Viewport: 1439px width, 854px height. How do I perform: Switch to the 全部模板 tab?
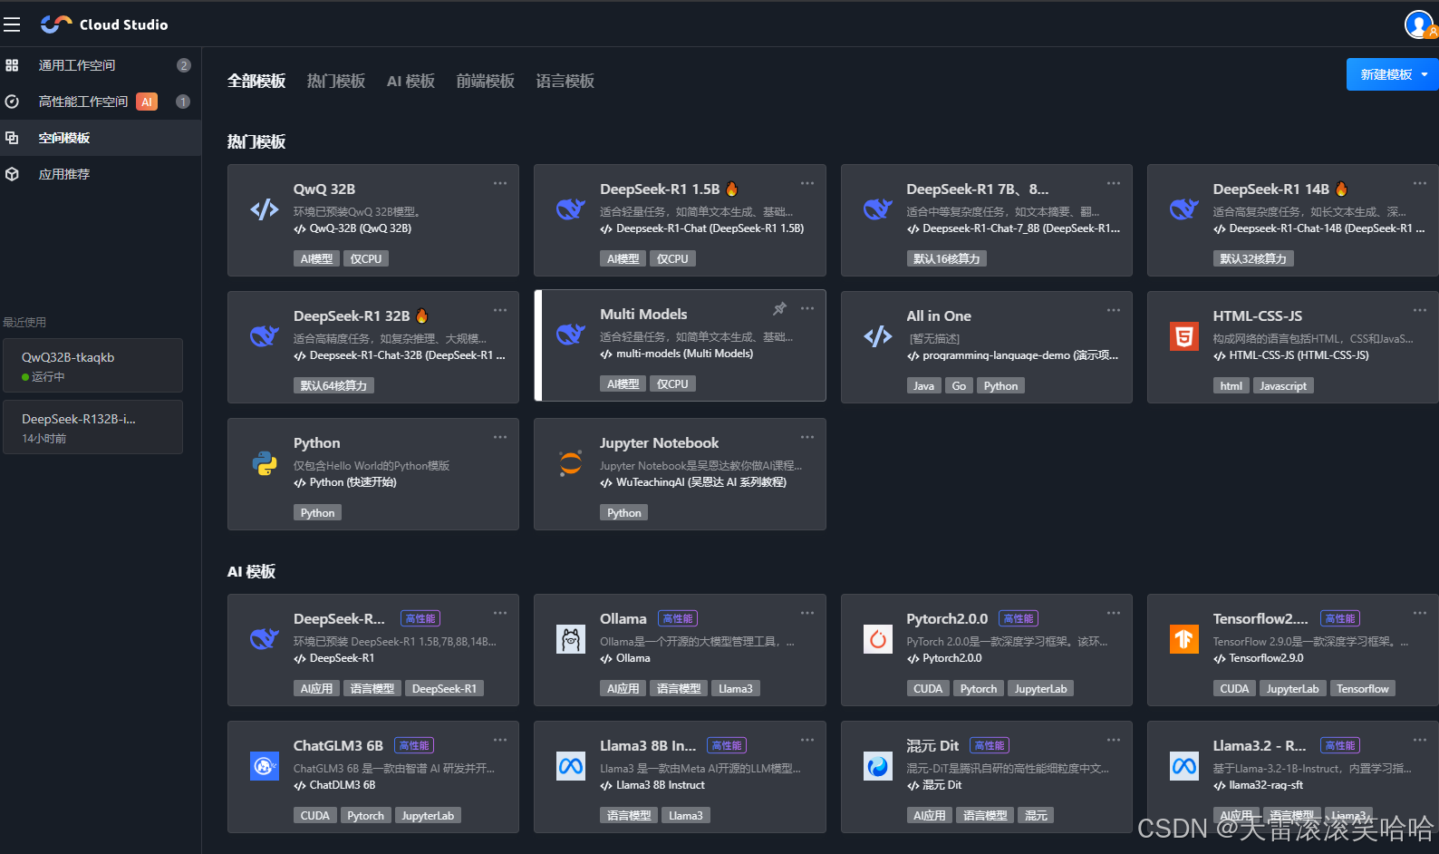256,82
